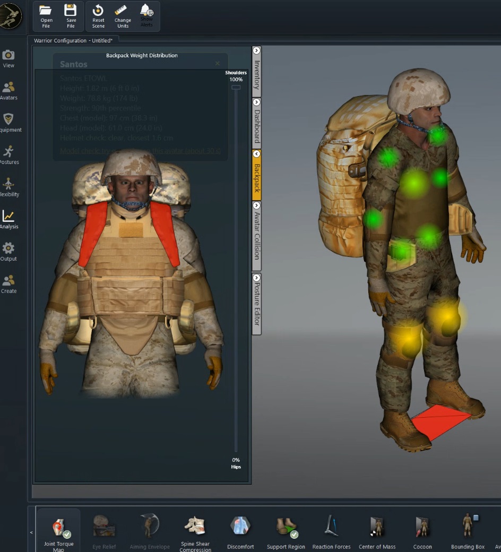The height and width of the screenshot is (552, 501).
Task: Select the Eye Relief analysis
Action: click(x=104, y=532)
